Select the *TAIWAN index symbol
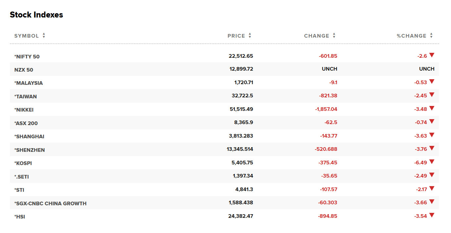The image size is (451, 233). [x=25, y=96]
